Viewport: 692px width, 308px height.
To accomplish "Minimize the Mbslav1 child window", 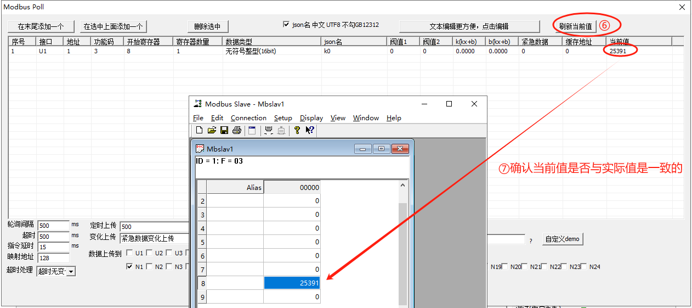I will tap(363, 149).
